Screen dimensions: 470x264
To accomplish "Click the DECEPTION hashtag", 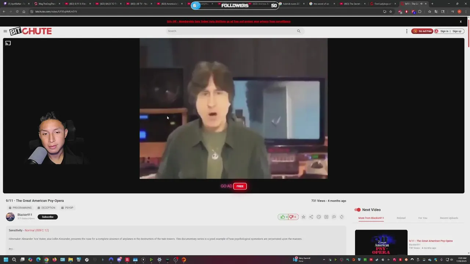I will [x=46, y=208].
